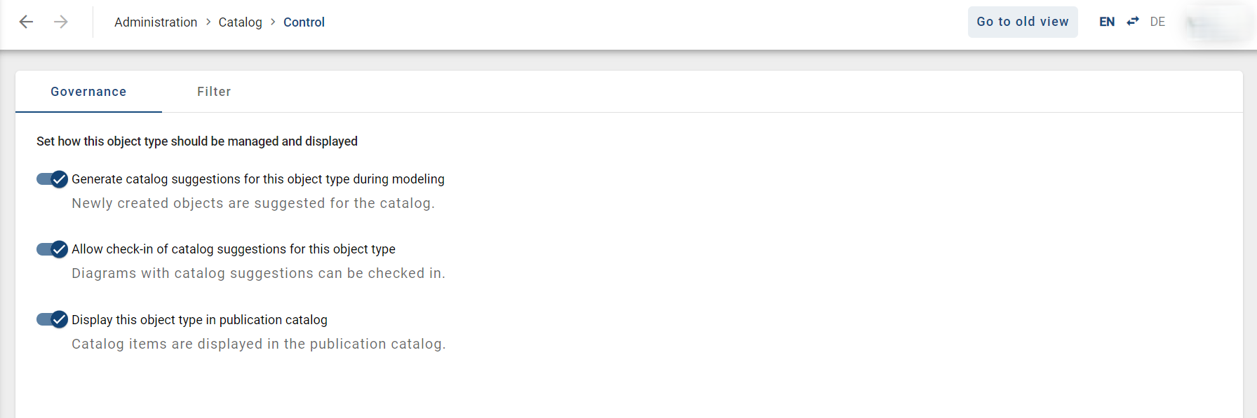Select the Governance tab
The width and height of the screenshot is (1257, 418).
tap(88, 92)
